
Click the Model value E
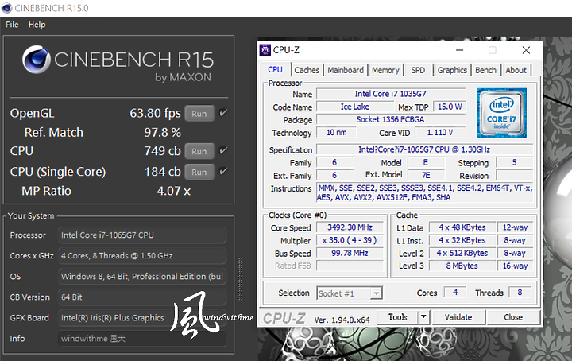[426, 162]
